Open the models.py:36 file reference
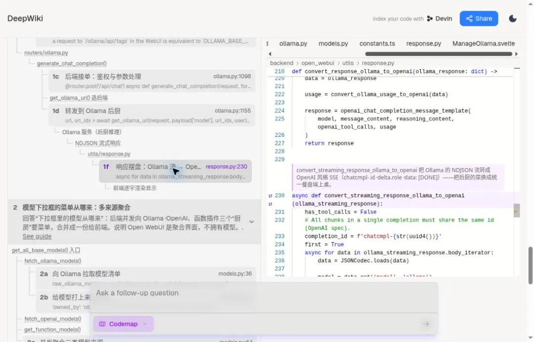The image size is (534, 342). click(x=235, y=274)
